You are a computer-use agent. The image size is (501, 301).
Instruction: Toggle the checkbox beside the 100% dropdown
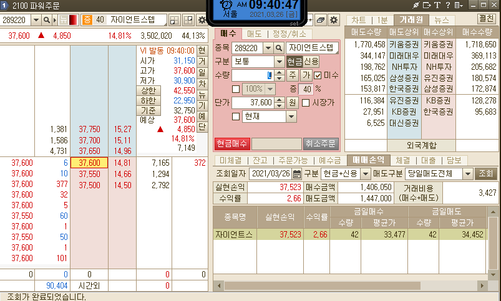(x=236, y=89)
